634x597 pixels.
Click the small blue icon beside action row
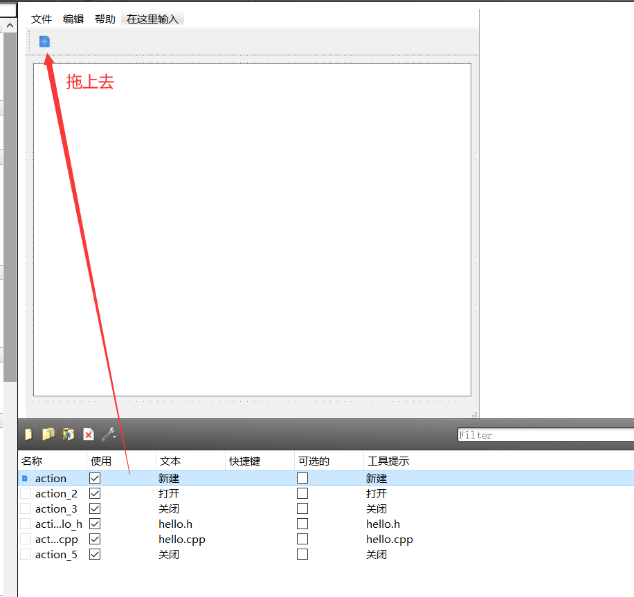(25, 479)
